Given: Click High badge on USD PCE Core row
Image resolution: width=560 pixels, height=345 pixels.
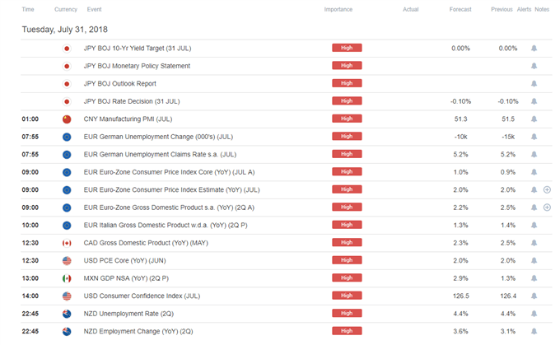Looking at the screenshot, I should [x=347, y=260].
